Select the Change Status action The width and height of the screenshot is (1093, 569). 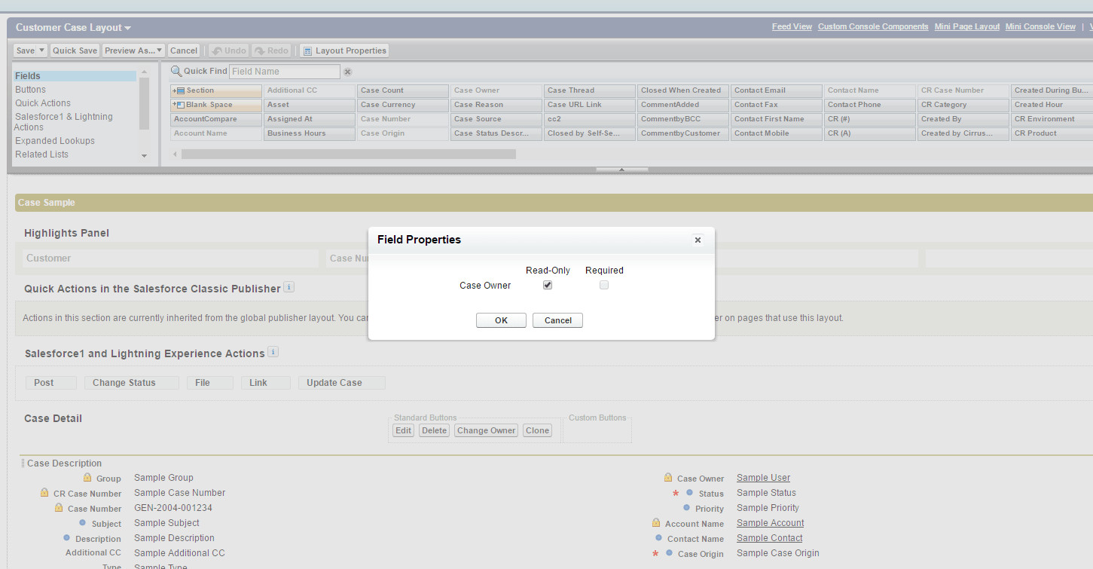(132, 383)
